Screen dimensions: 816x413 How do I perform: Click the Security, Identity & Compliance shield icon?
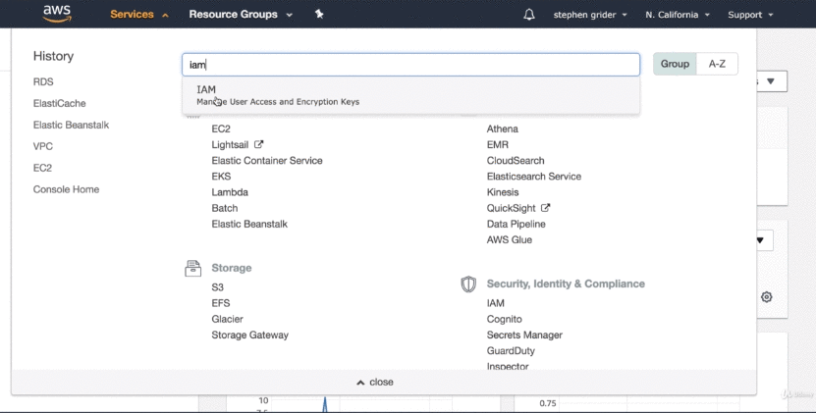pyautogui.click(x=468, y=284)
